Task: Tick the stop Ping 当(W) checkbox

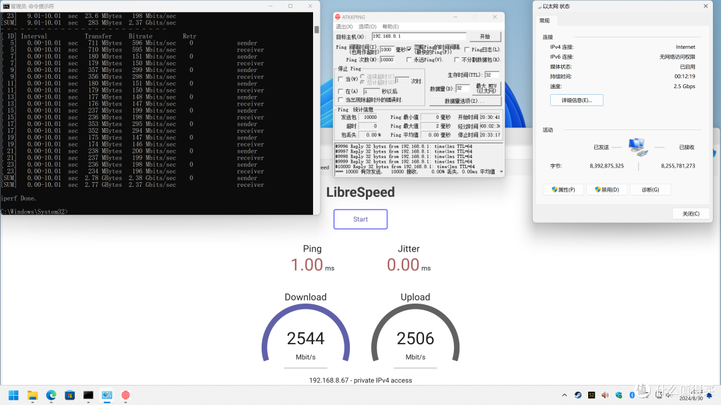Action: pyautogui.click(x=340, y=79)
